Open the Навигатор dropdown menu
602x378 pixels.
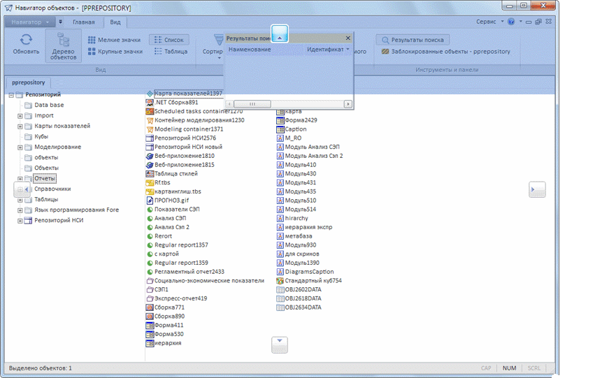click(x=30, y=22)
